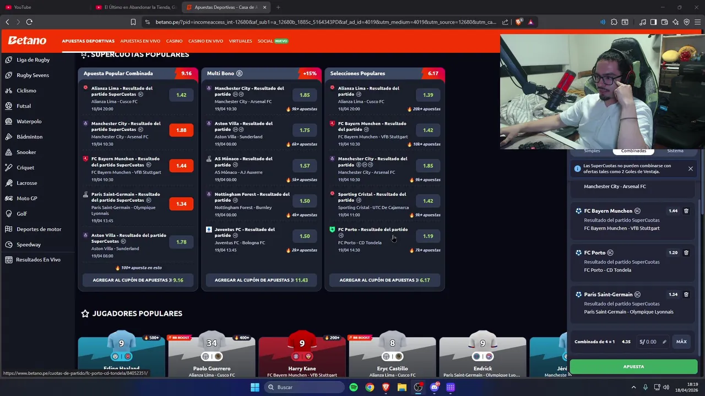The image size is (705, 396).
Task: Click the Windows taskbar Buscar search box
Action: click(x=303, y=387)
